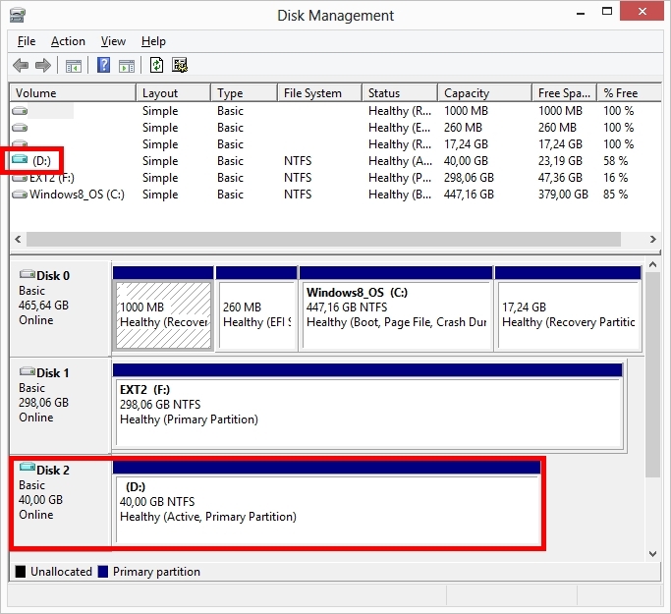Click the Back arrow toolbar icon
Viewport: 671px width, 614px height.
21,66
